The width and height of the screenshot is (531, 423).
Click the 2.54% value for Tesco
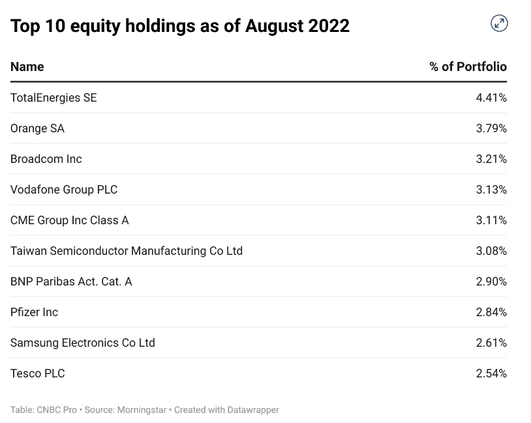tap(491, 373)
